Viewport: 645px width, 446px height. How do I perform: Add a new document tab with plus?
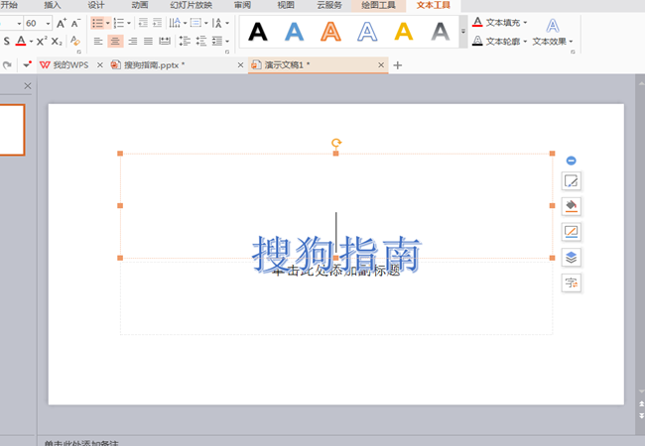397,64
